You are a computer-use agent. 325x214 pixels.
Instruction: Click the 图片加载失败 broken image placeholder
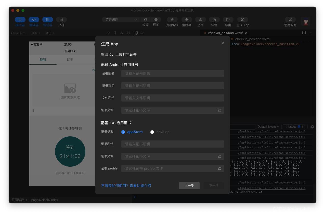70,91
